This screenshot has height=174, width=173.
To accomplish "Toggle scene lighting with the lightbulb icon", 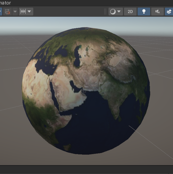I will 144,12.
